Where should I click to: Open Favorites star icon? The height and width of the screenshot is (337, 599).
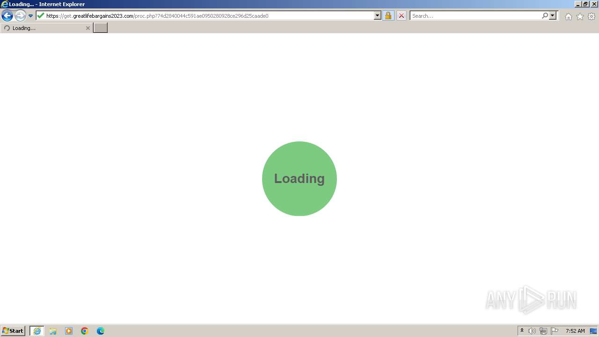[x=580, y=16]
